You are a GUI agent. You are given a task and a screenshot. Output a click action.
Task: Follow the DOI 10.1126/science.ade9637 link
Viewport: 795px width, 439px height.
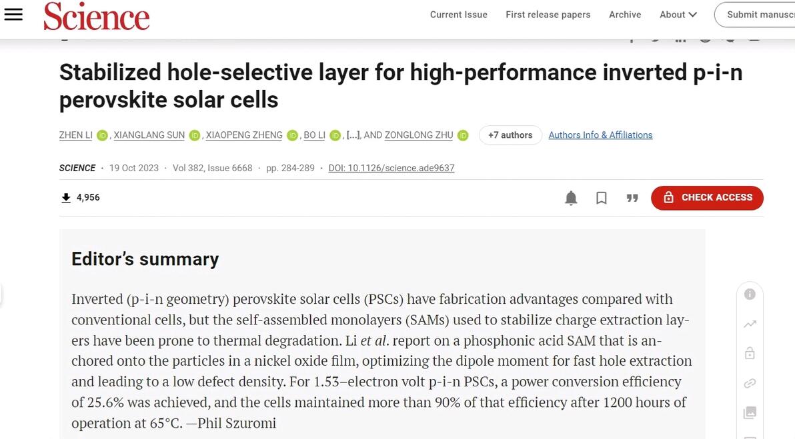pyautogui.click(x=391, y=169)
